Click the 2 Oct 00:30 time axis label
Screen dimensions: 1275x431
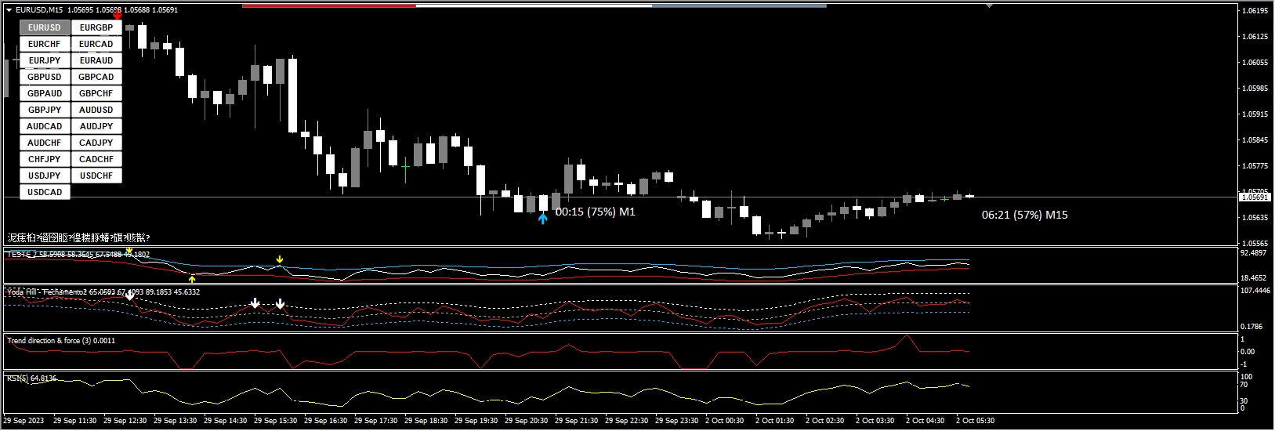724,421
